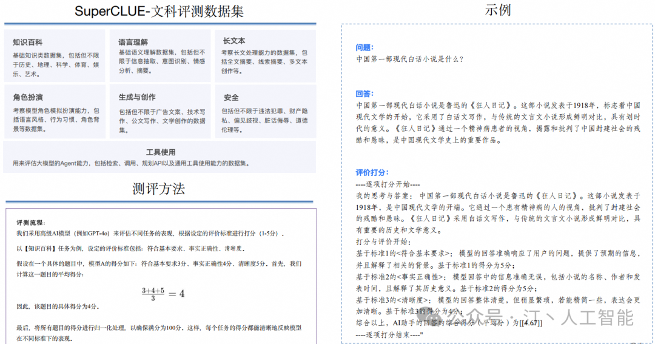Select the 语言理解 card heading

tap(133, 42)
